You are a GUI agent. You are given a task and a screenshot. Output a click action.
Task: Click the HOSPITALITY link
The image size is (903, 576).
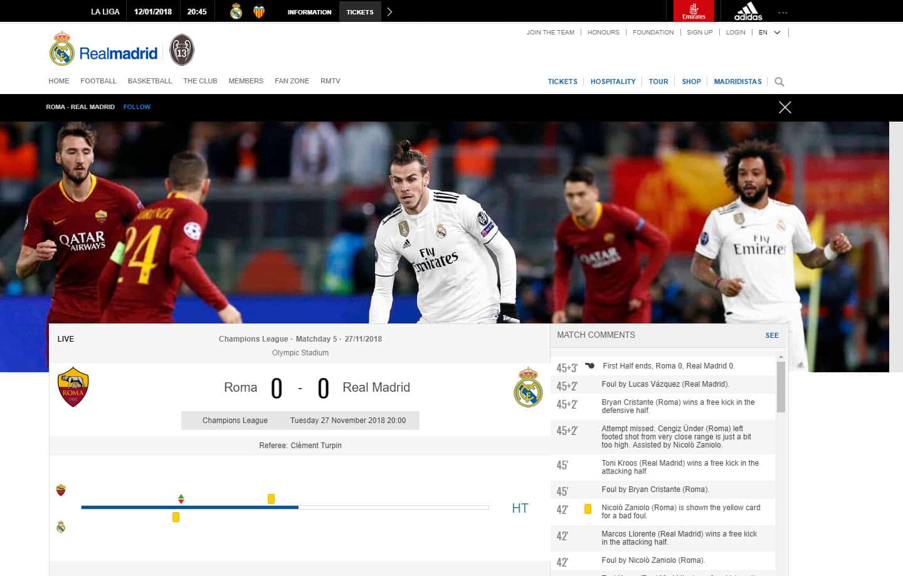pyautogui.click(x=613, y=81)
